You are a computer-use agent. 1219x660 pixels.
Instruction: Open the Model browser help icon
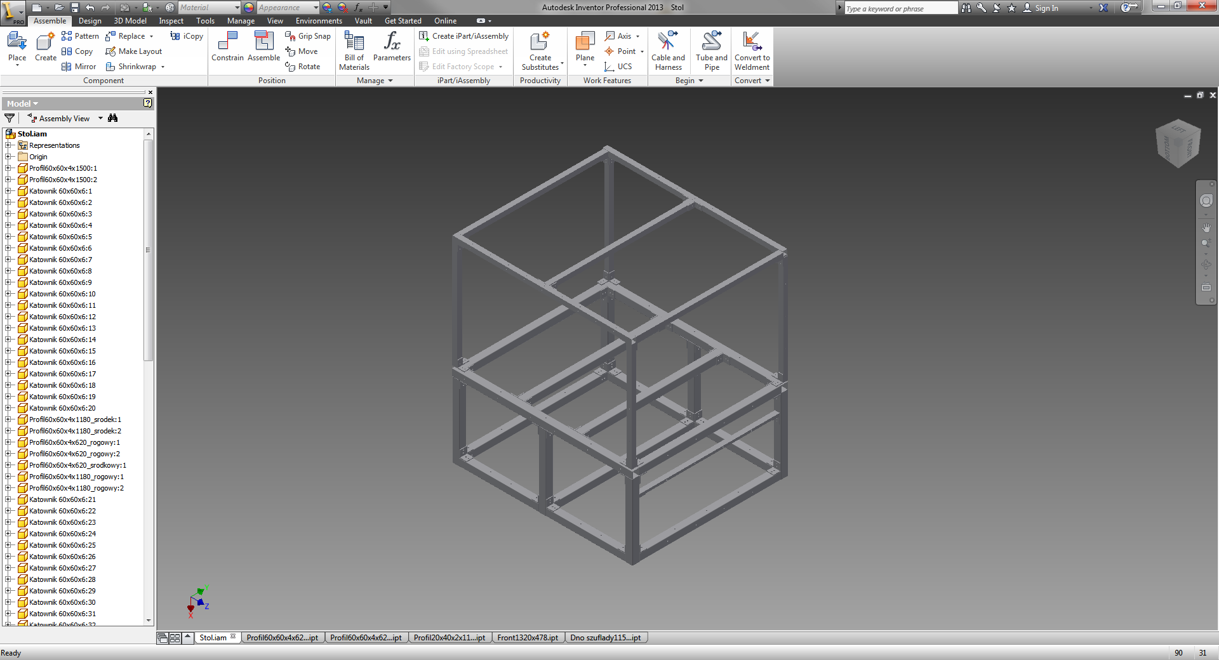(x=147, y=103)
